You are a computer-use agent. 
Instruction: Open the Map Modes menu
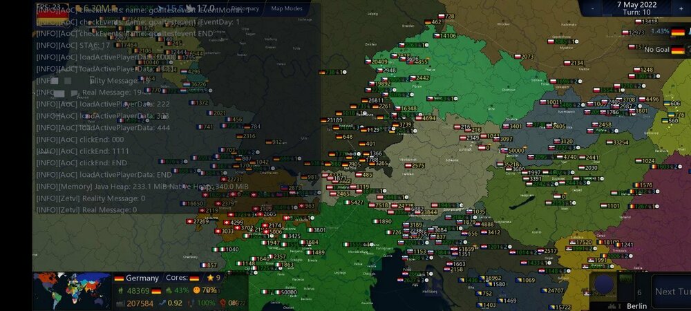[x=287, y=8]
